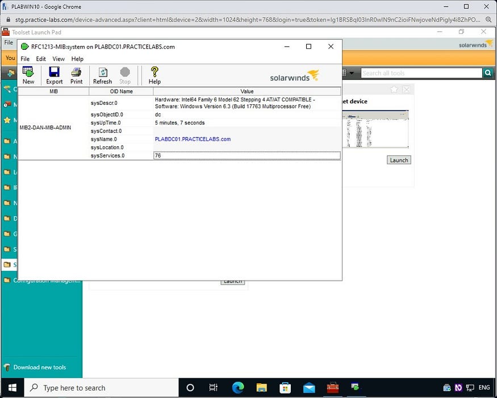Click the '5 minutes, 7 seconds' value
Image resolution: width=497 pixels, height=398 pixels.
point(179,123)
